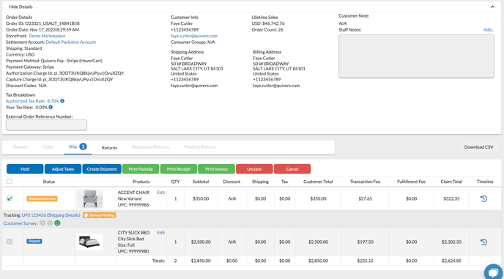Screen dimensions: 504x279
Task: Select the green happy face survey icon
Action: pyautogui.click(x=57, y=223)
